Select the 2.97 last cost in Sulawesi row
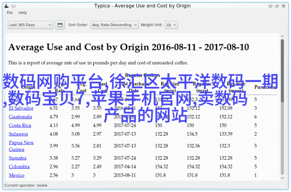Image resolution: width=291 pixels, height=192 pixels. (x=97, y=134)
